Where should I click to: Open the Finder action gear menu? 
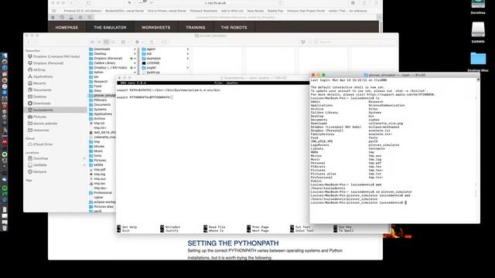click(138, 42)
